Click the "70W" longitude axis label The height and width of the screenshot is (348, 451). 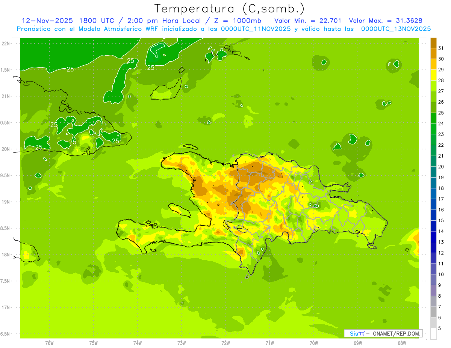pyautogui.click(x=314, y=343)
